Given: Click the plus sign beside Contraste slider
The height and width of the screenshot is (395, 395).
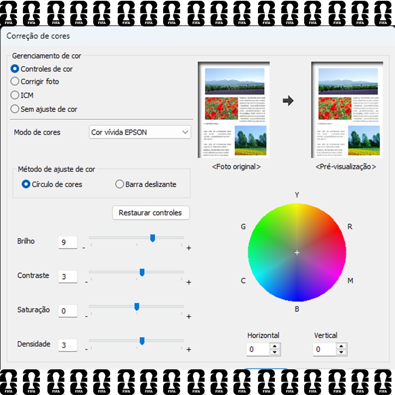Looking at the screenshot, I should pos(189,282).
